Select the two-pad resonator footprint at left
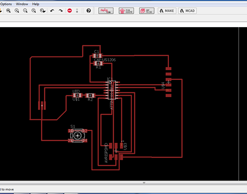Viewport: 247px width, 194px height. tap(42, 106)
